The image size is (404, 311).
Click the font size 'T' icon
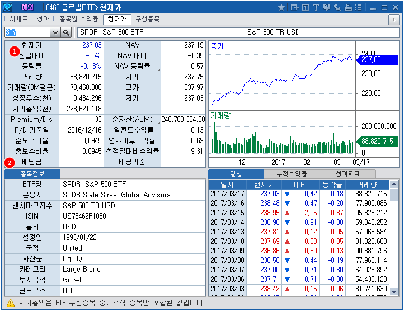pos(316,7)
